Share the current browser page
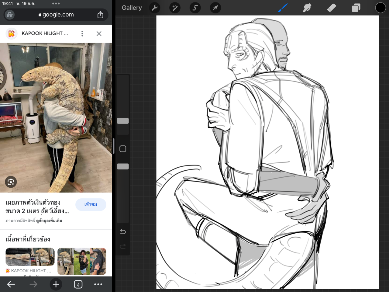 click(x=100, y=15)
